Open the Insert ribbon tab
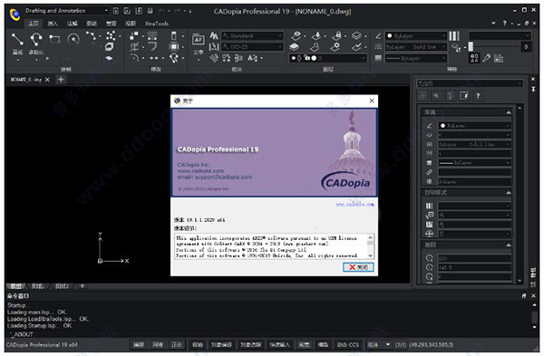The width and height of the screenshot is (544, 356). pos(53,24)
